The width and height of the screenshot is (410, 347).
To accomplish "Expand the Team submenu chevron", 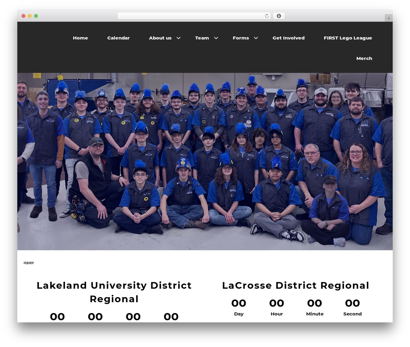I will 216,38.
